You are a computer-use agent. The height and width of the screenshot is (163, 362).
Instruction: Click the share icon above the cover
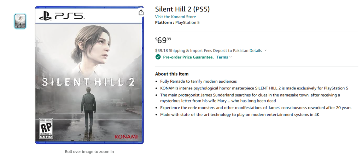click(141, 12)
